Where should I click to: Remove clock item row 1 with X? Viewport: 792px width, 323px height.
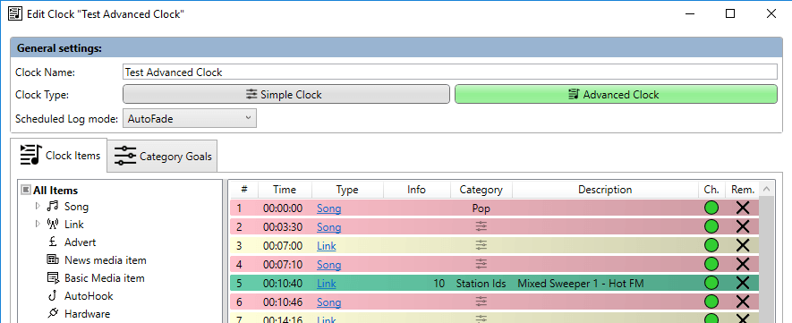point(743,208)
